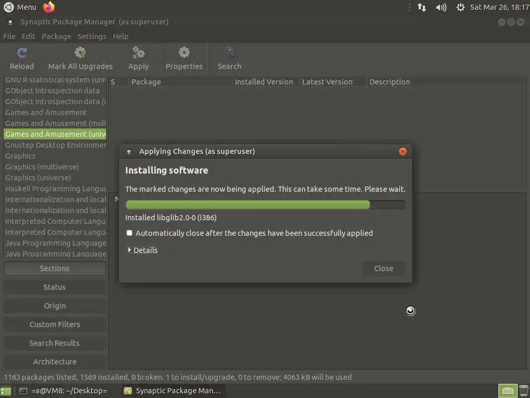Click the show desktop icon in taskbar

(5, 391)
